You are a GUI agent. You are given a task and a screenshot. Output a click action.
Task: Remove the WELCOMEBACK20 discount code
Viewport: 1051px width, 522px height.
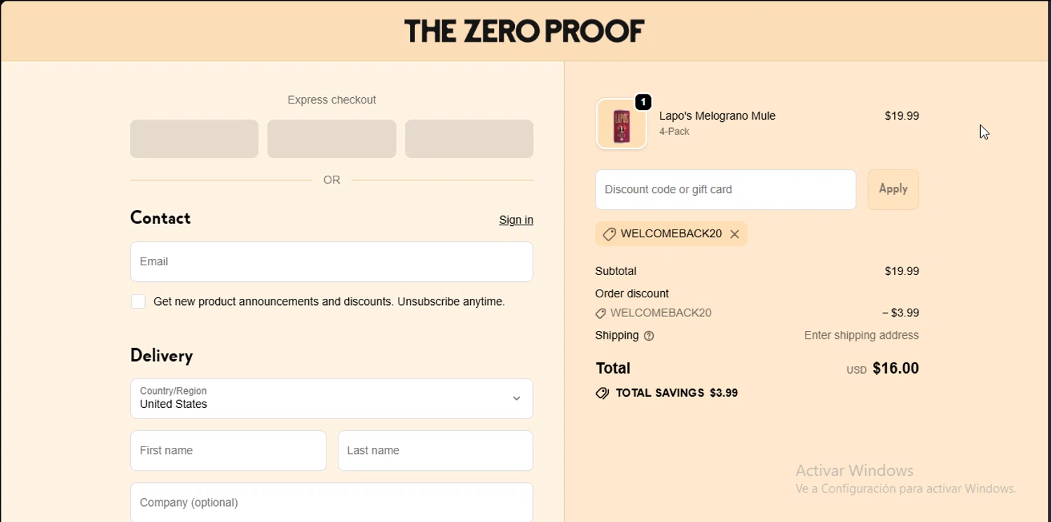tap(734, 234)
